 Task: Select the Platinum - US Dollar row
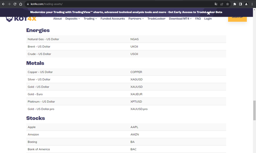[126, 101]
